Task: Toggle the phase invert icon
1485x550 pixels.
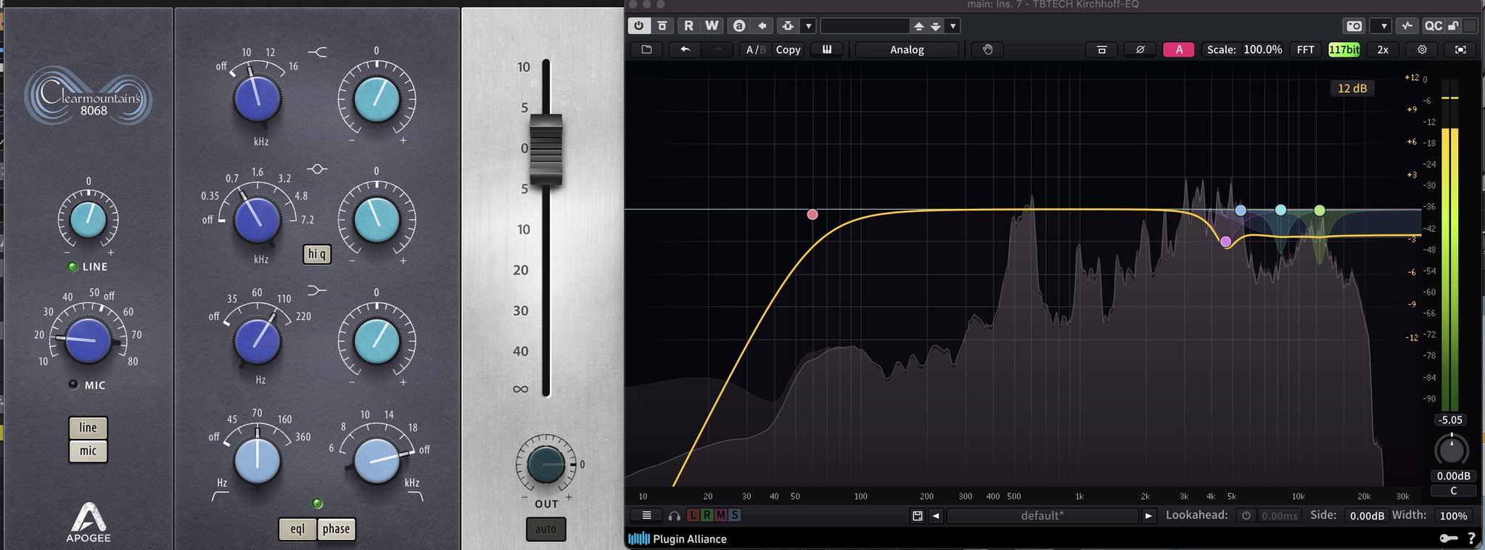Action: (x=1140, y=49)
